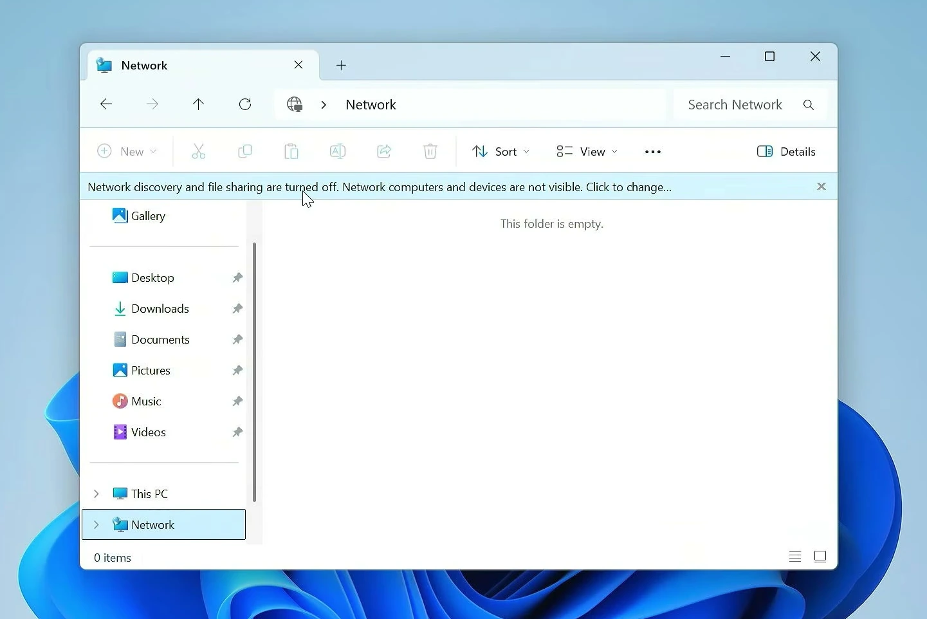Click the chevron before Network in address bar
The height and width of the screenshot is (619, 927).
[324, 105]
